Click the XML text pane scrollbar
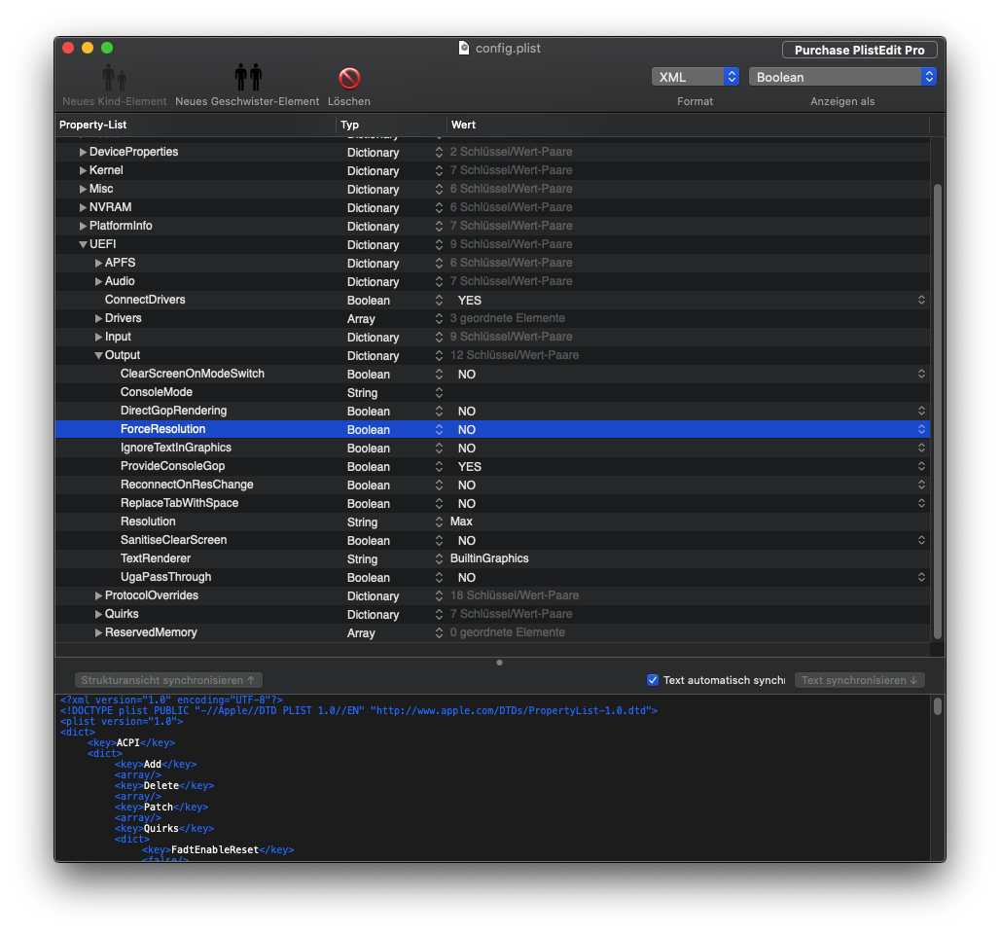Screen dimensions: 1000x934 [938, 706]
